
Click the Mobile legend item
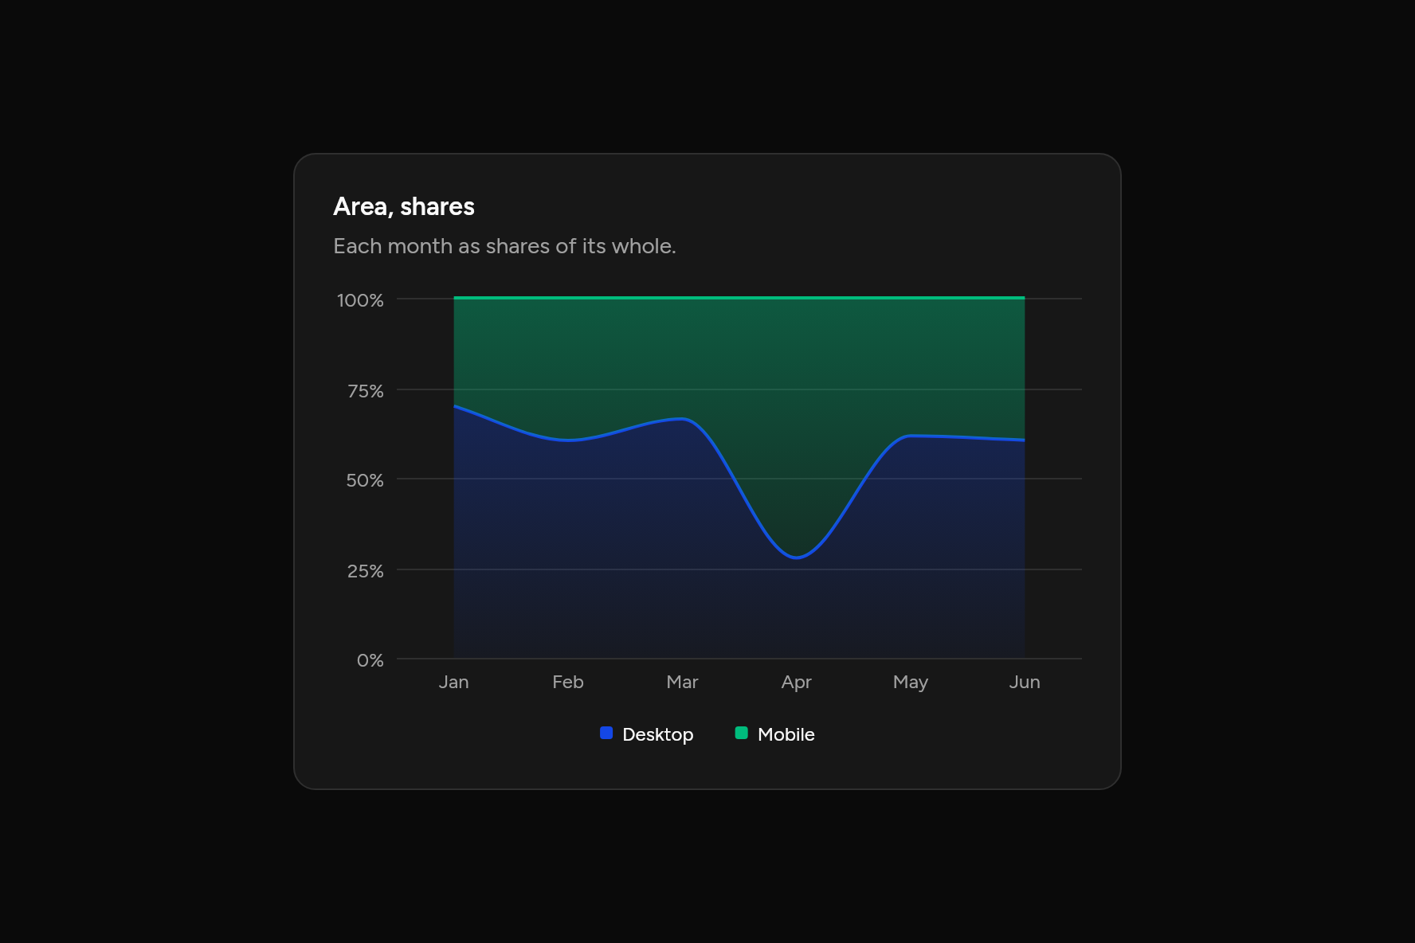click(774, 734)
